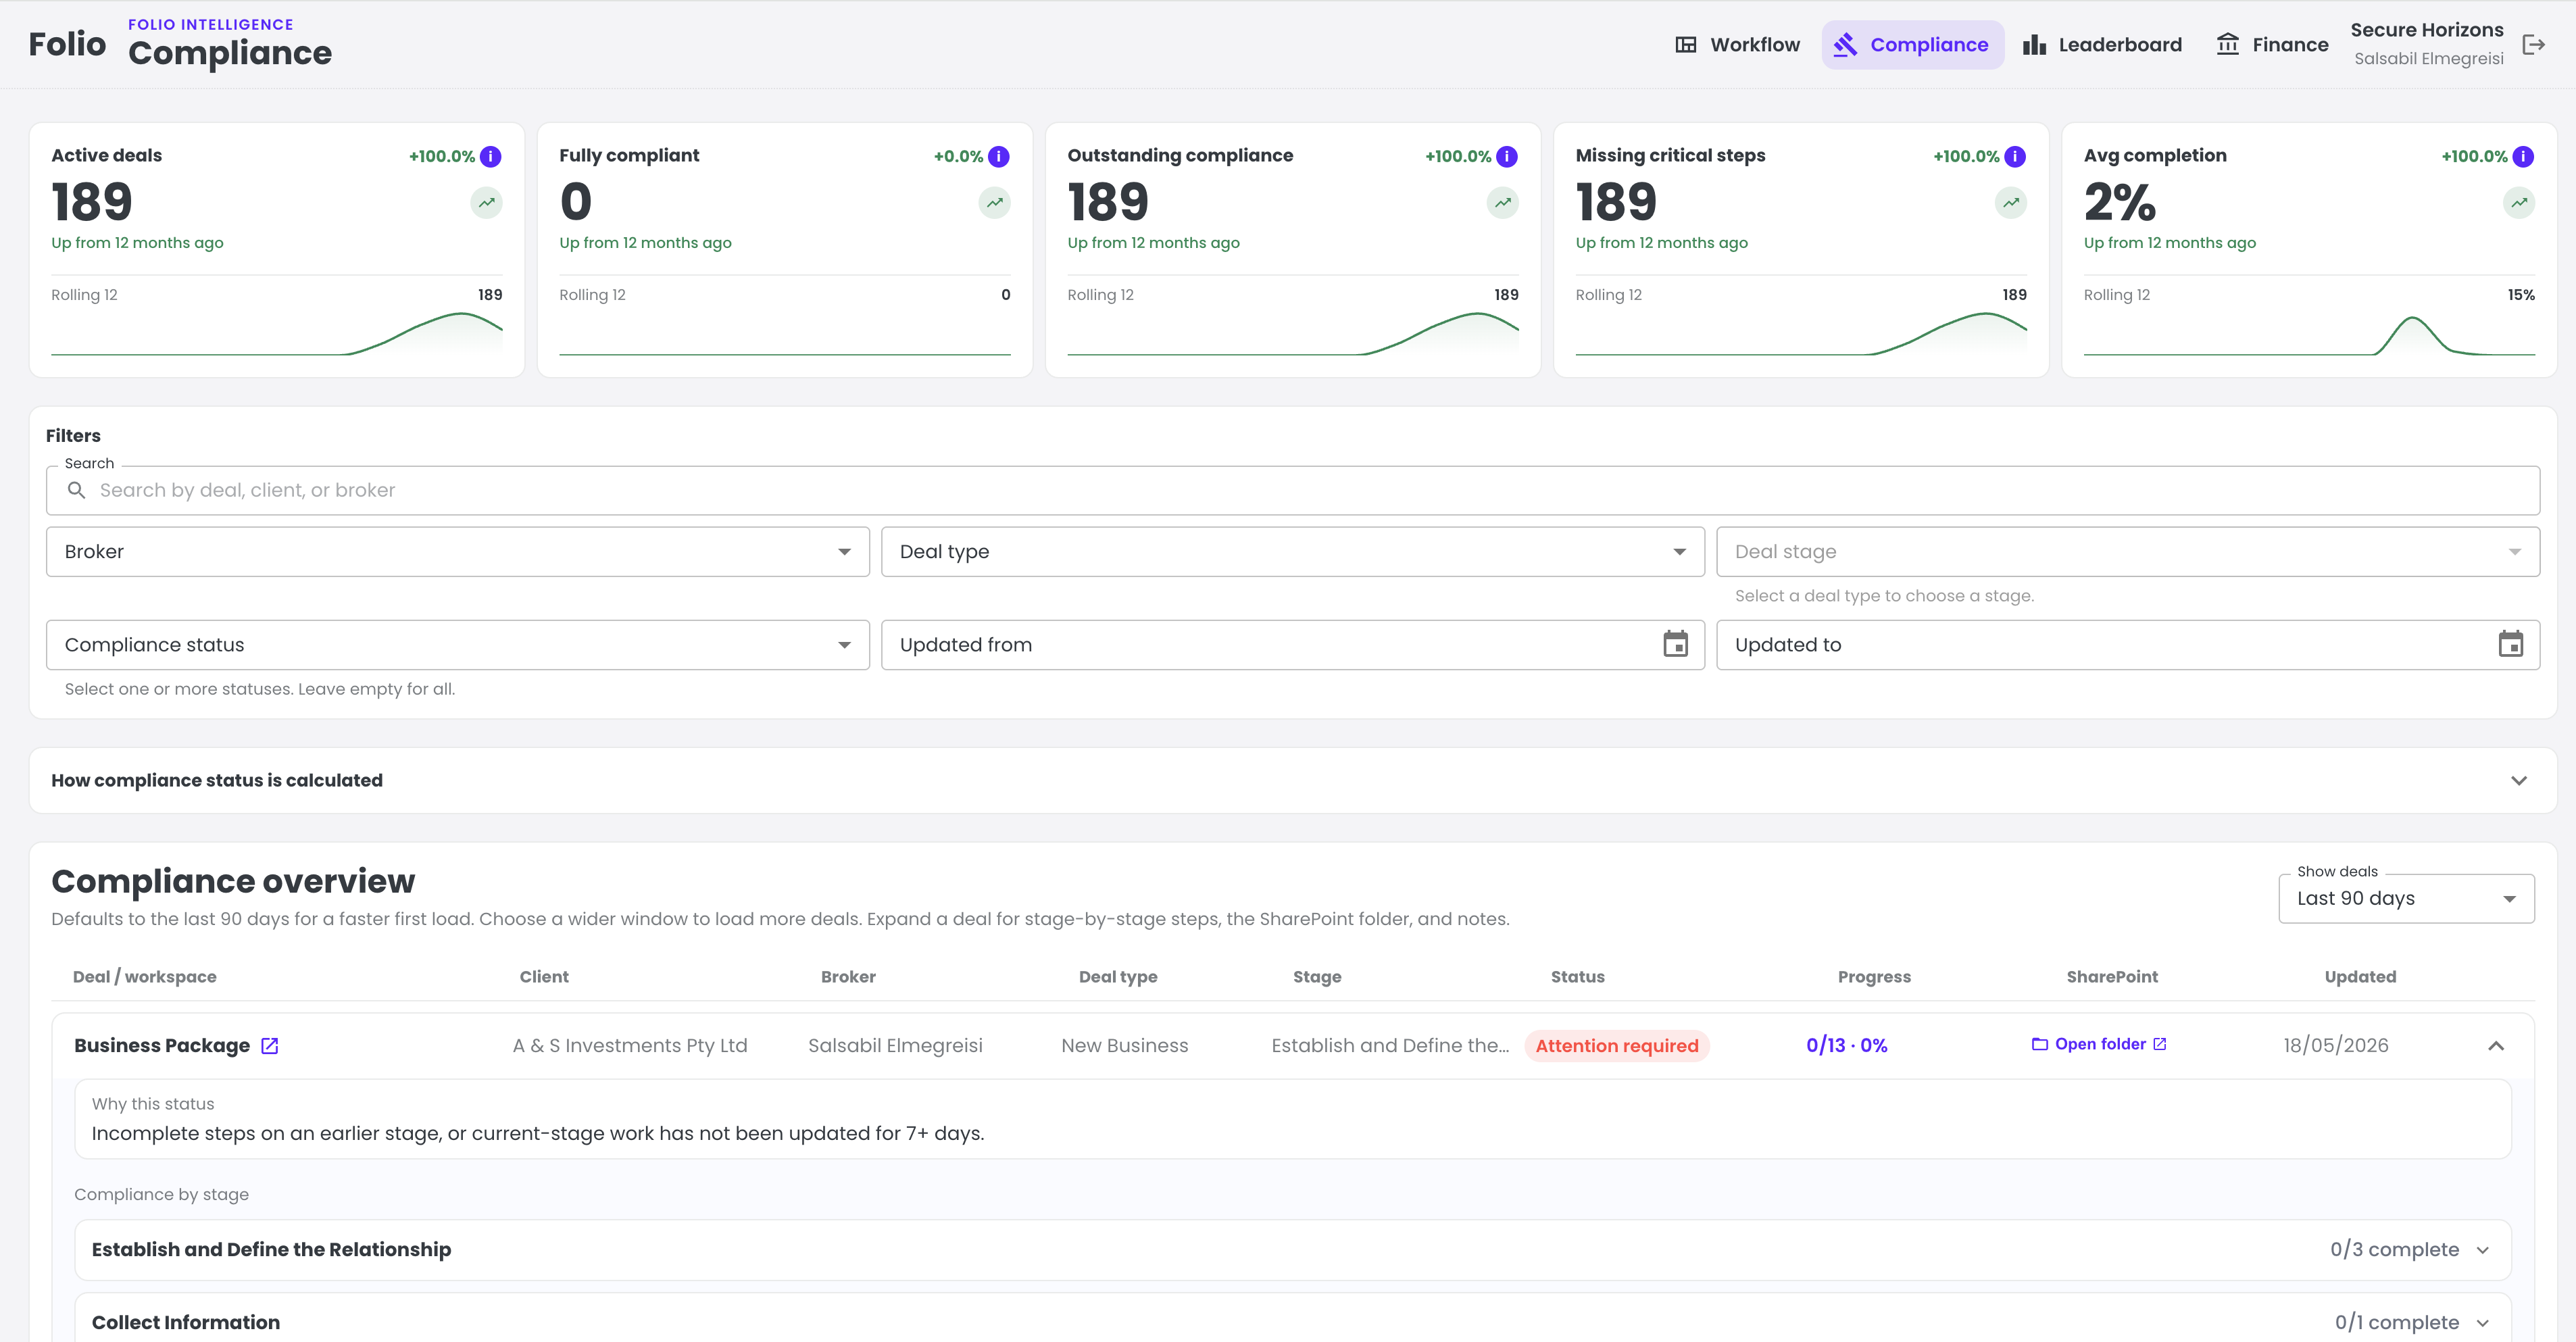Open Business Package deal in new window icon

point(269,1045)
